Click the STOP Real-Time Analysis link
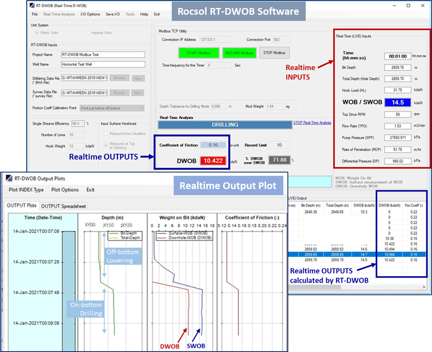This screenshot has width=432, height=352. tap(312, 123)
